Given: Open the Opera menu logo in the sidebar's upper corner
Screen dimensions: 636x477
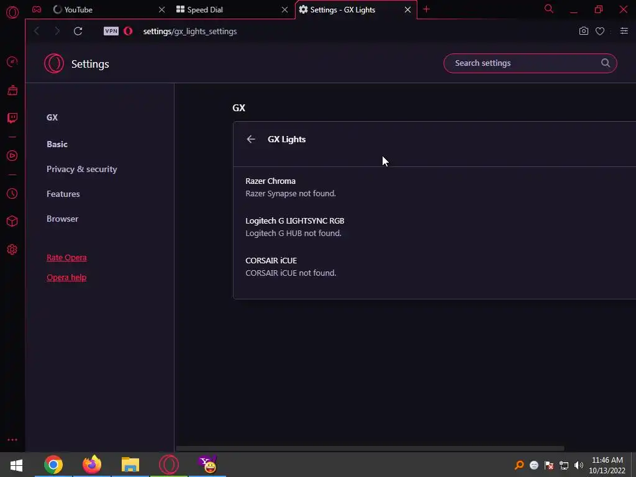Looking at the screenshot, I should (12, 12).
